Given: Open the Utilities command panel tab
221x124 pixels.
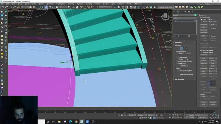Looking at the screenshot, I should coord(193,12).
